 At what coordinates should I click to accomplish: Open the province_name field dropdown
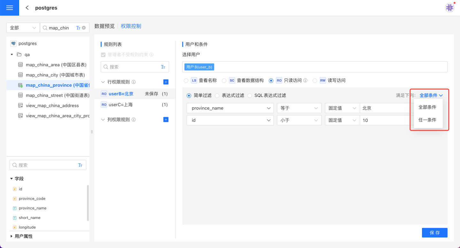[230, 108]
